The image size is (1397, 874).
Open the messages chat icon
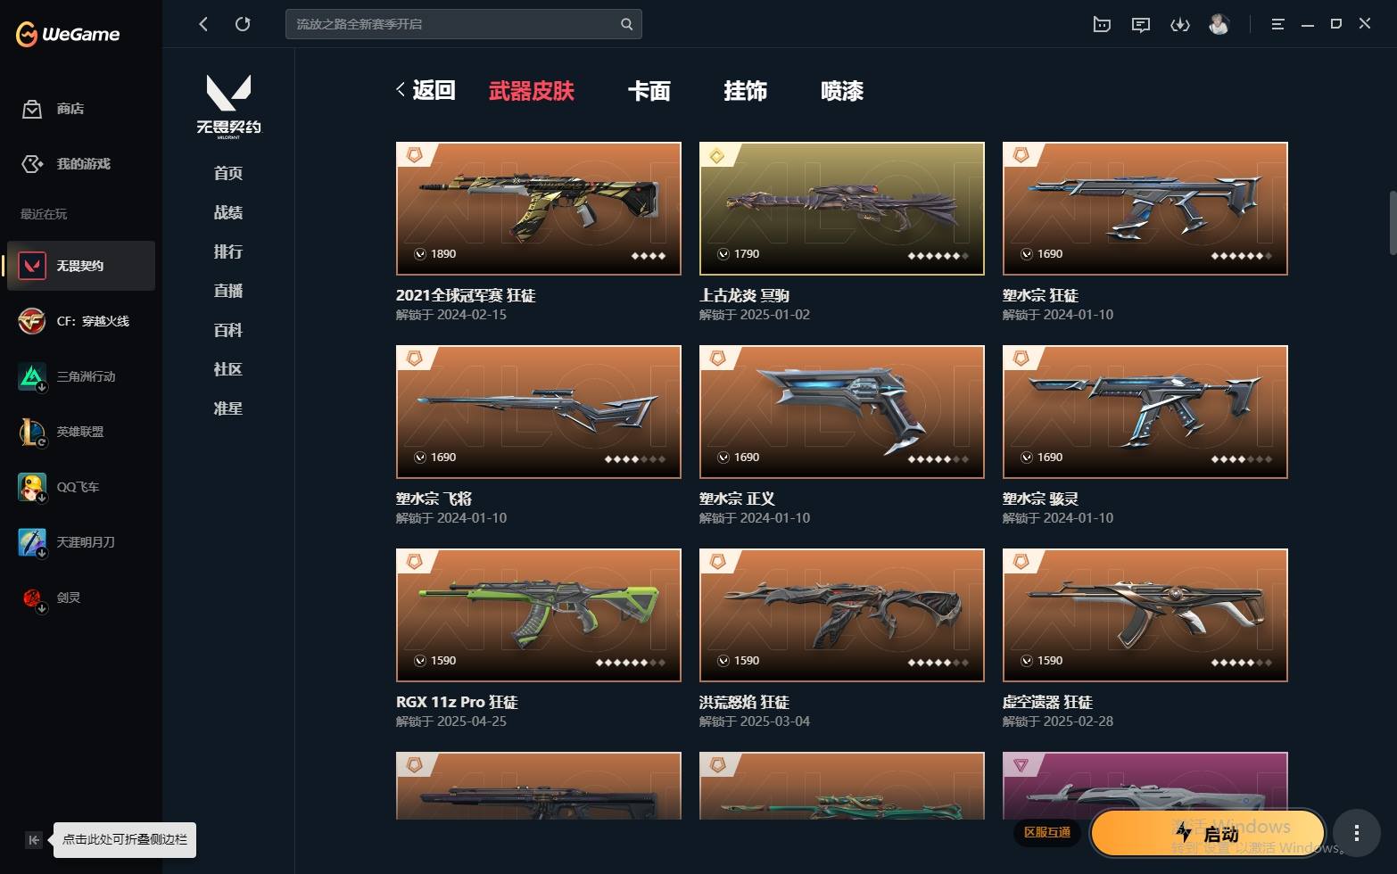coord(1141,24)
